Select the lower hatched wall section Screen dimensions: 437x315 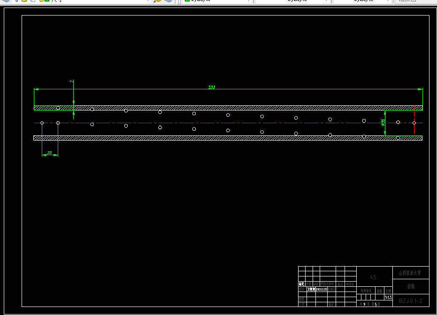[228, 138]
